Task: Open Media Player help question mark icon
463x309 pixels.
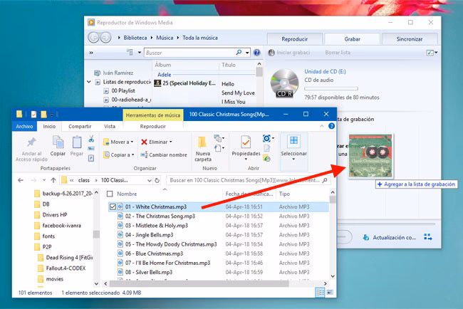Action: [257, 53]
